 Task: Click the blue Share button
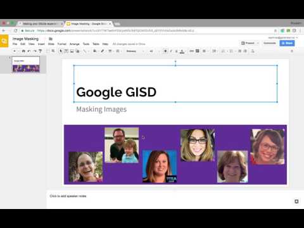[x=287, y=43]
